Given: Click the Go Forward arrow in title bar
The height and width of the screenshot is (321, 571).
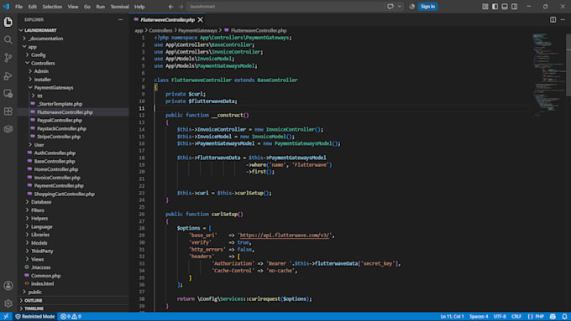Looking at the screenshot, I should (181, 7).
